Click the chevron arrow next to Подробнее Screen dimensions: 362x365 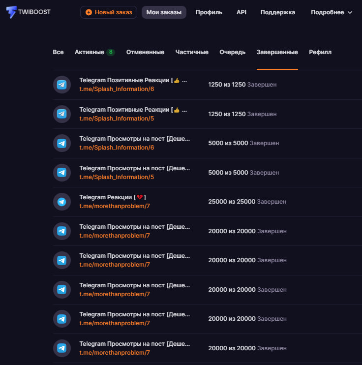click(350, 13)
